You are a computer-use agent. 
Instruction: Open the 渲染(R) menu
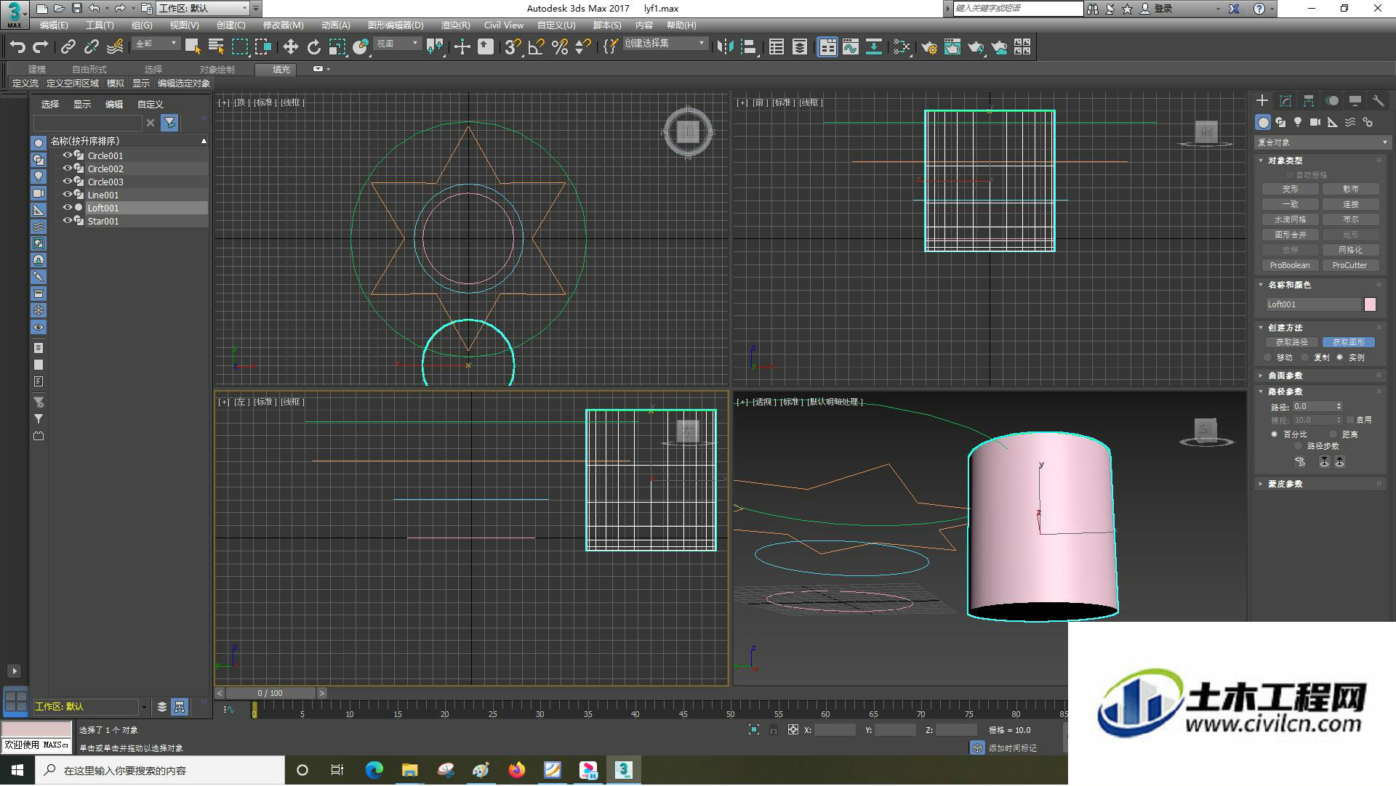tap(455, 25)
